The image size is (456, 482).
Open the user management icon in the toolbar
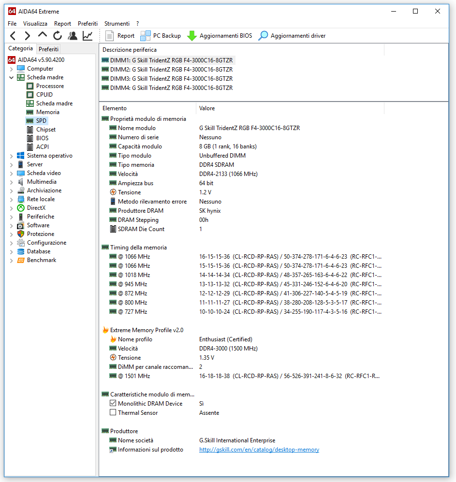(73, 36)
